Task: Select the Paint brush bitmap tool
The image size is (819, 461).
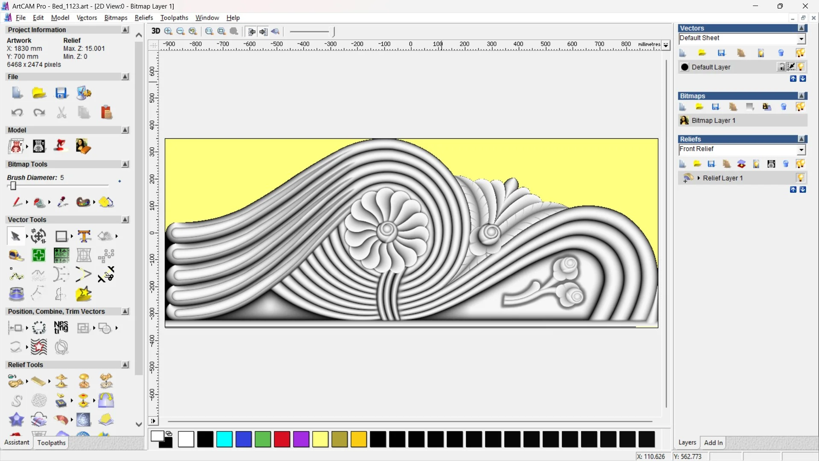Action: 17,202
